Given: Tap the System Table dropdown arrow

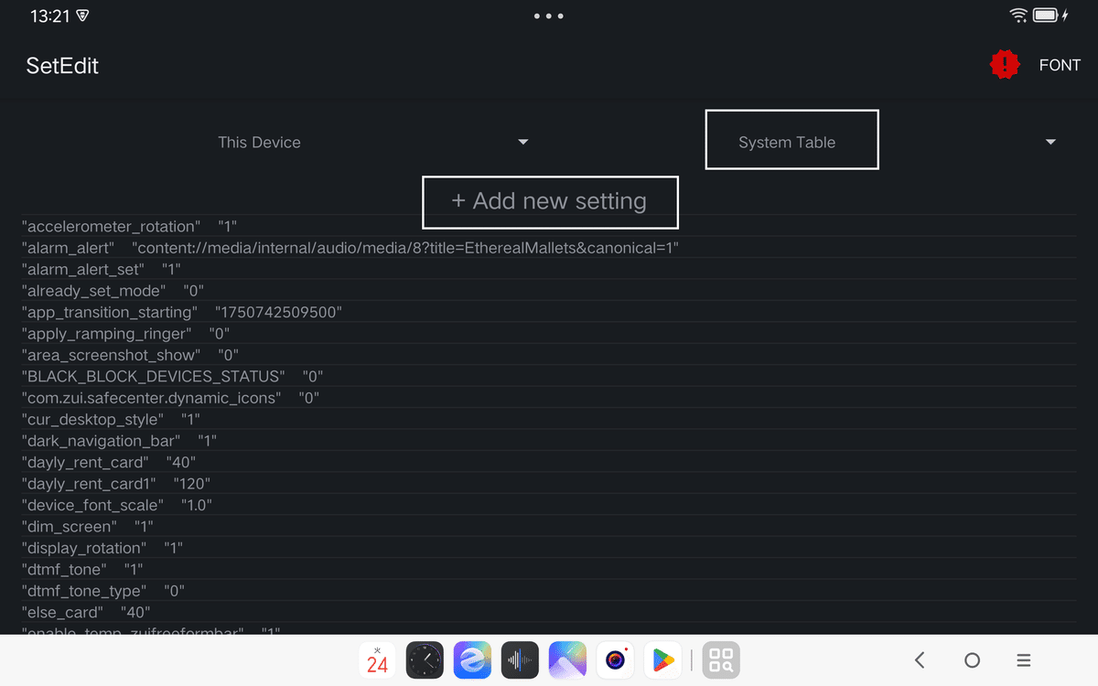Looking at the screenshot, I should click(1050, 142).
